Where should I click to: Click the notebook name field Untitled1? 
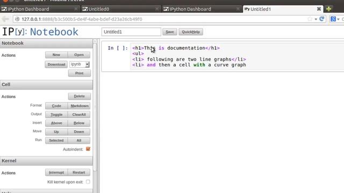tap(131, 32)
